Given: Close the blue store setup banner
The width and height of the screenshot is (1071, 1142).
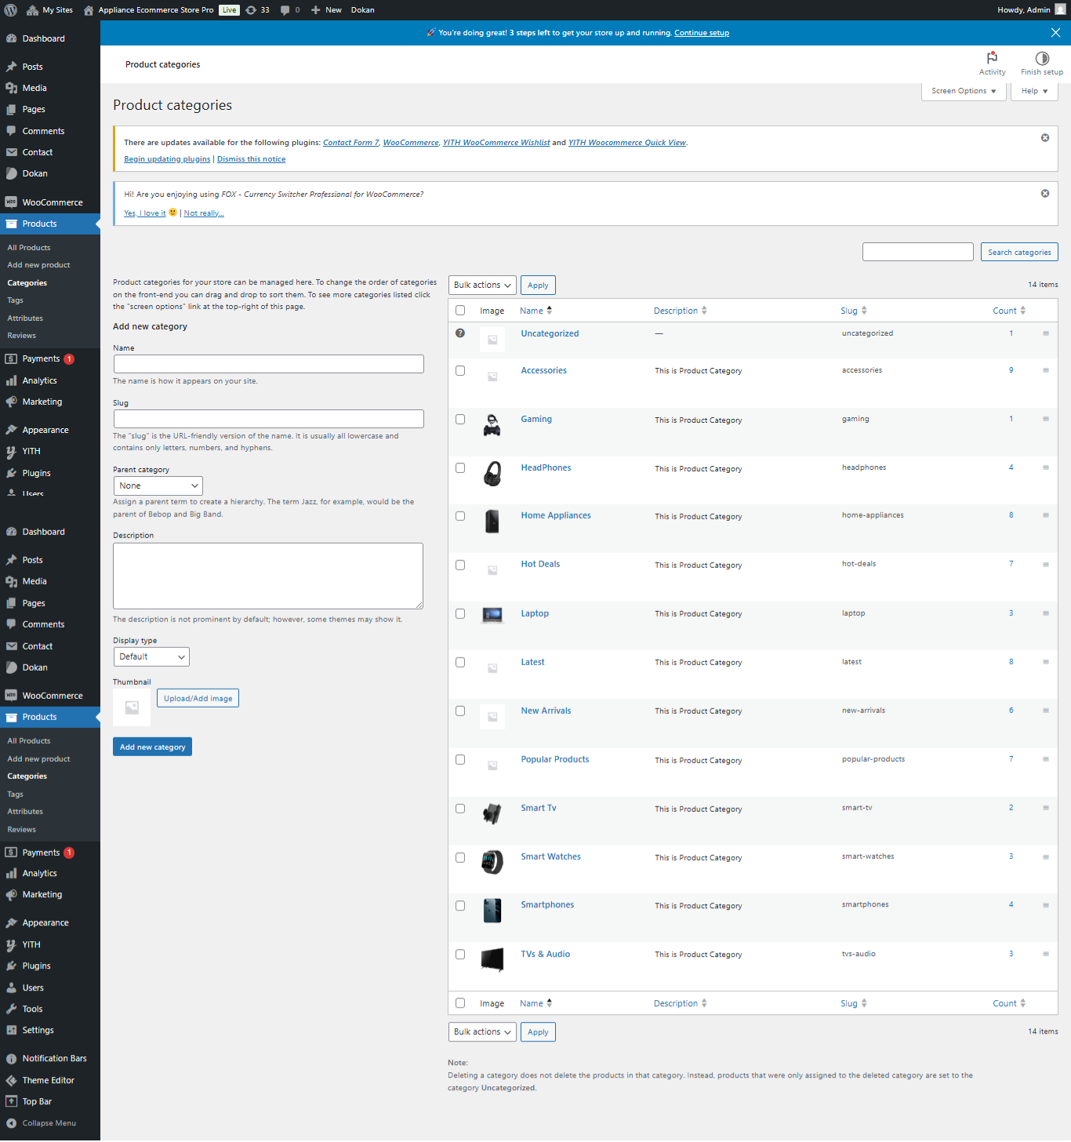Looking at the screenshot, I should click(x=1055, y=33).
